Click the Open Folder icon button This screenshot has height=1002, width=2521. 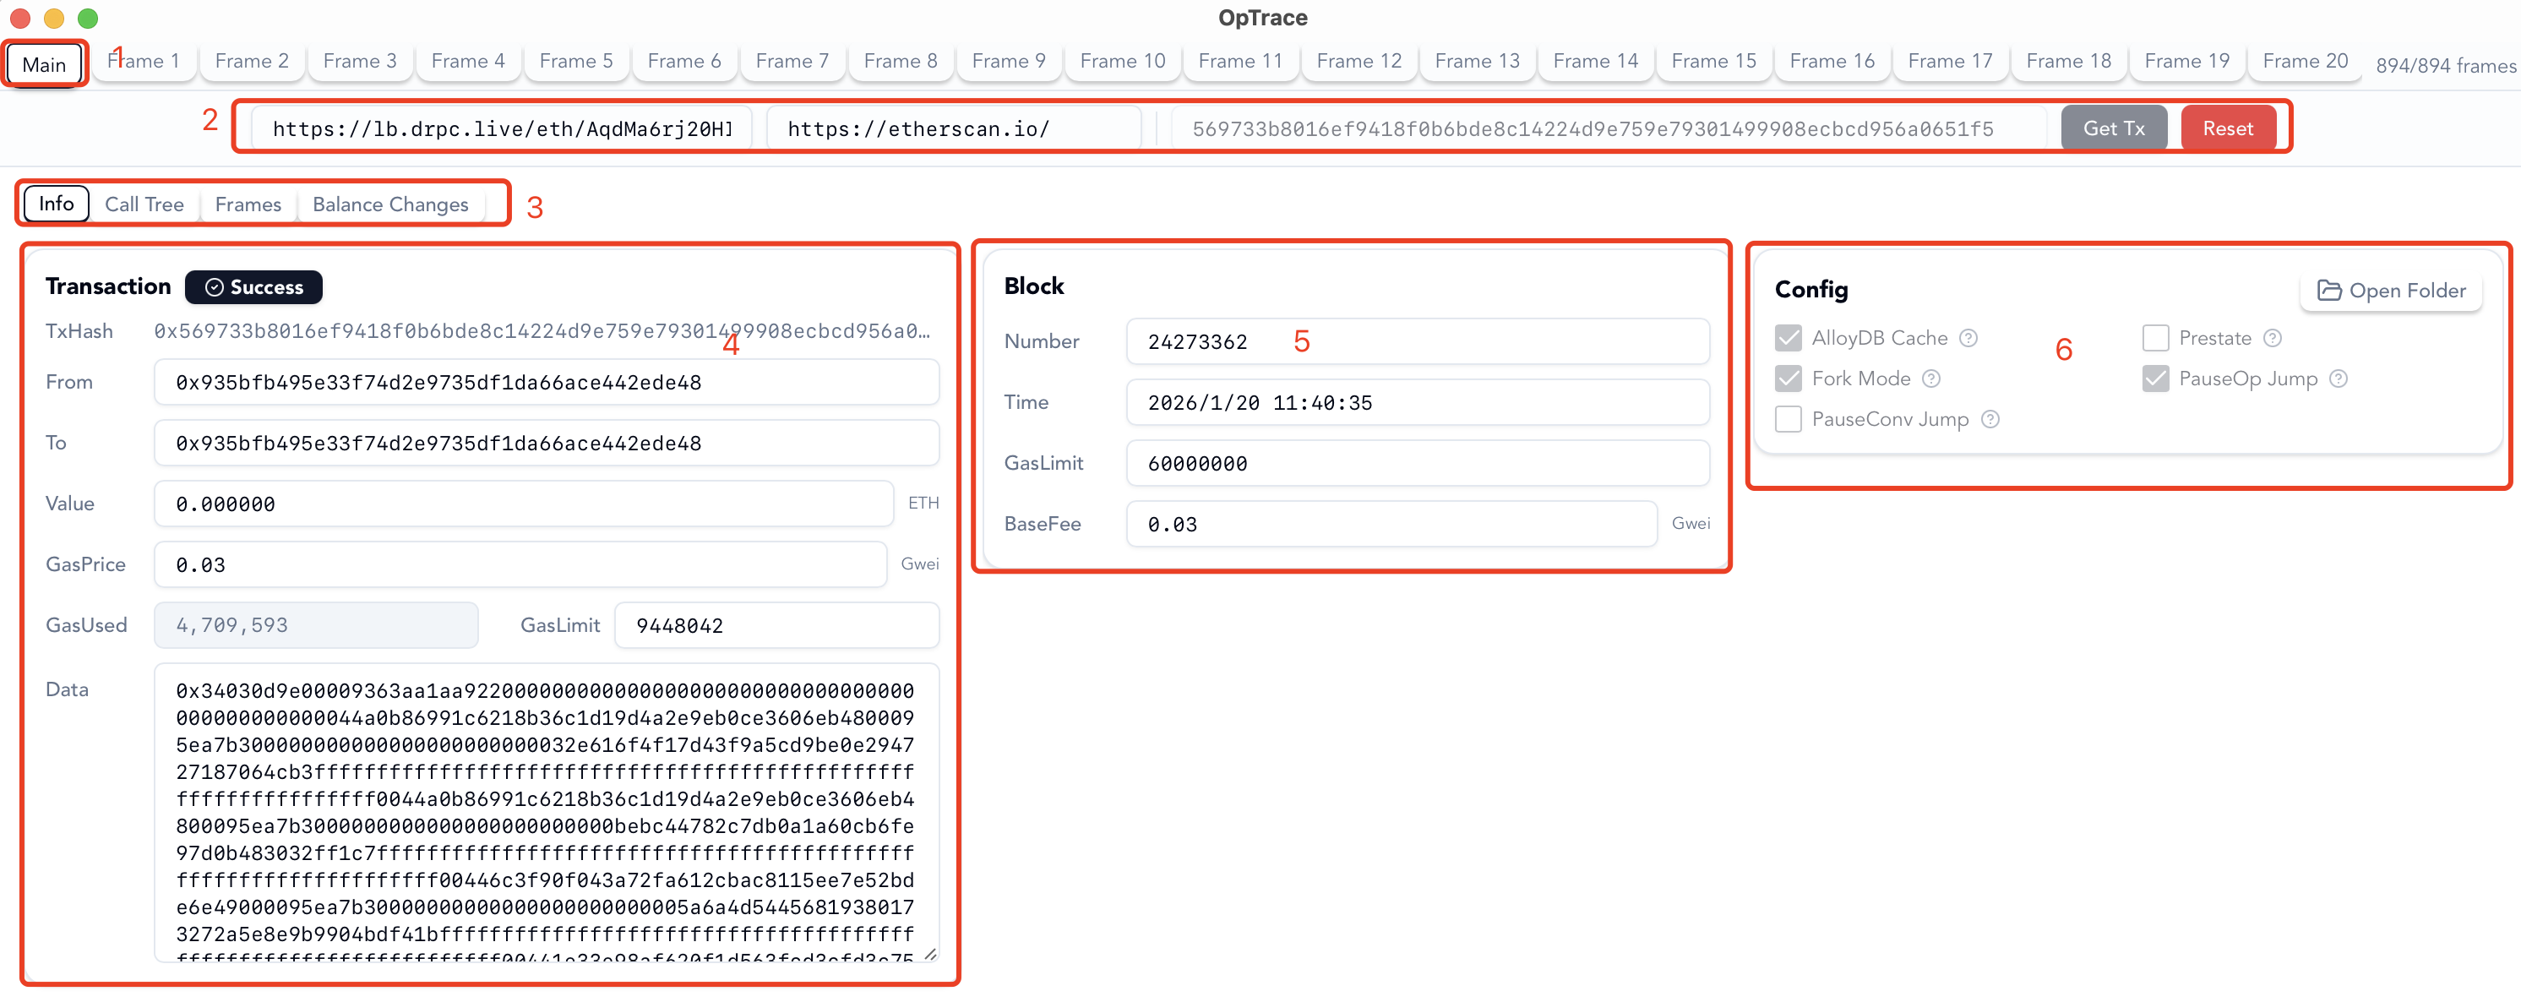coord(2390,291)
